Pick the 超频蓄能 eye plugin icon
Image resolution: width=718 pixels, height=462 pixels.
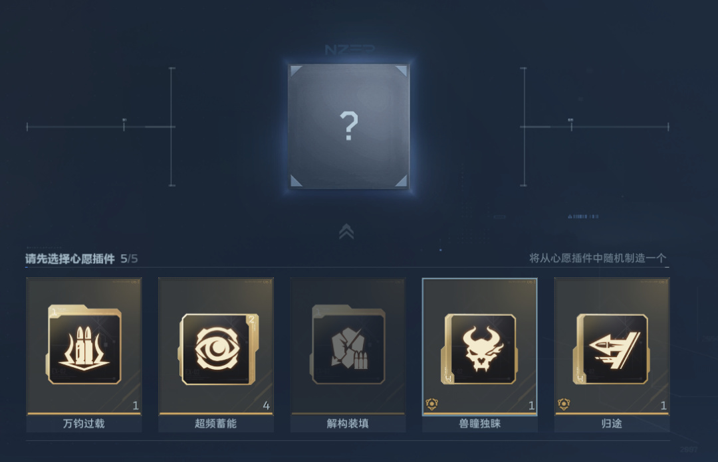pyautogui.click(x=217, y=349)
